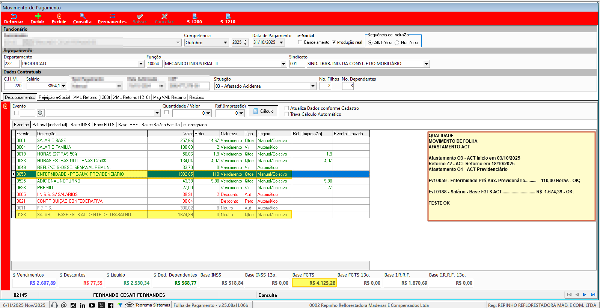Enable the Cancelamento checkbox
Image resolution: width=600 pixels, height=308 pixels.
(300, 42)
